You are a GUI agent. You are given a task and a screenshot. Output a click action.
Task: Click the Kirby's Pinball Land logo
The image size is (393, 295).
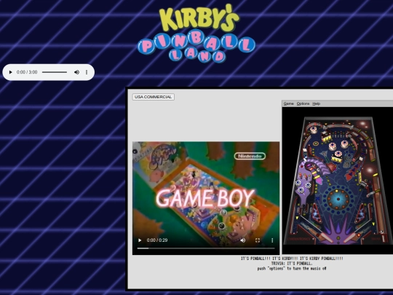(196, 33)
